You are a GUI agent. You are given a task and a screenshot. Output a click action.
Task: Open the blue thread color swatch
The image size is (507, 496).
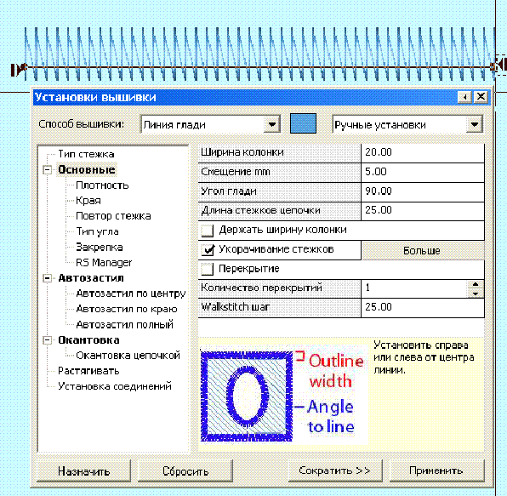tap(303, 123)
